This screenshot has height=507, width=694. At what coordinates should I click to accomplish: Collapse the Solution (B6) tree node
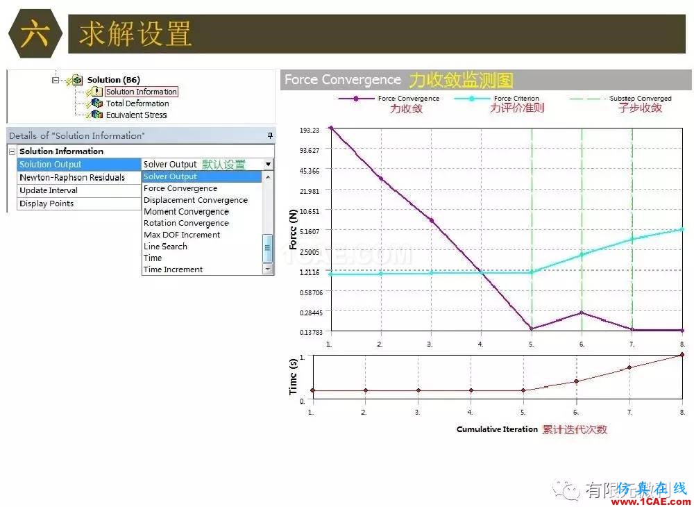point(56,80)
